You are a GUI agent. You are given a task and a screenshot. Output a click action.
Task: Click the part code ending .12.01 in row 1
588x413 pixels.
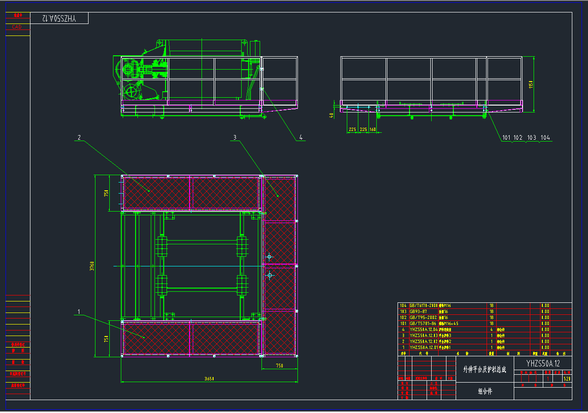pyautogui.click(x=423, y=348)
